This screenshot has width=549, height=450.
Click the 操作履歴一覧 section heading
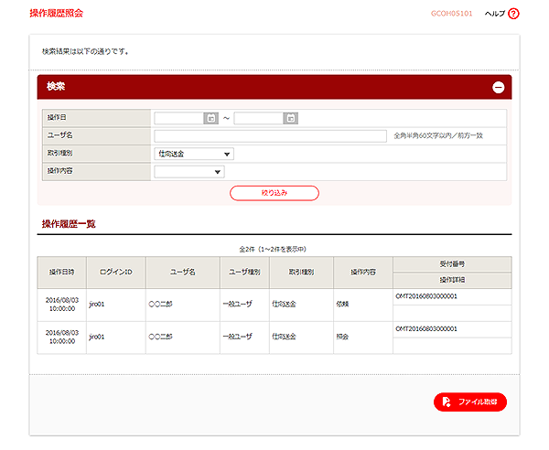[69, 224]
